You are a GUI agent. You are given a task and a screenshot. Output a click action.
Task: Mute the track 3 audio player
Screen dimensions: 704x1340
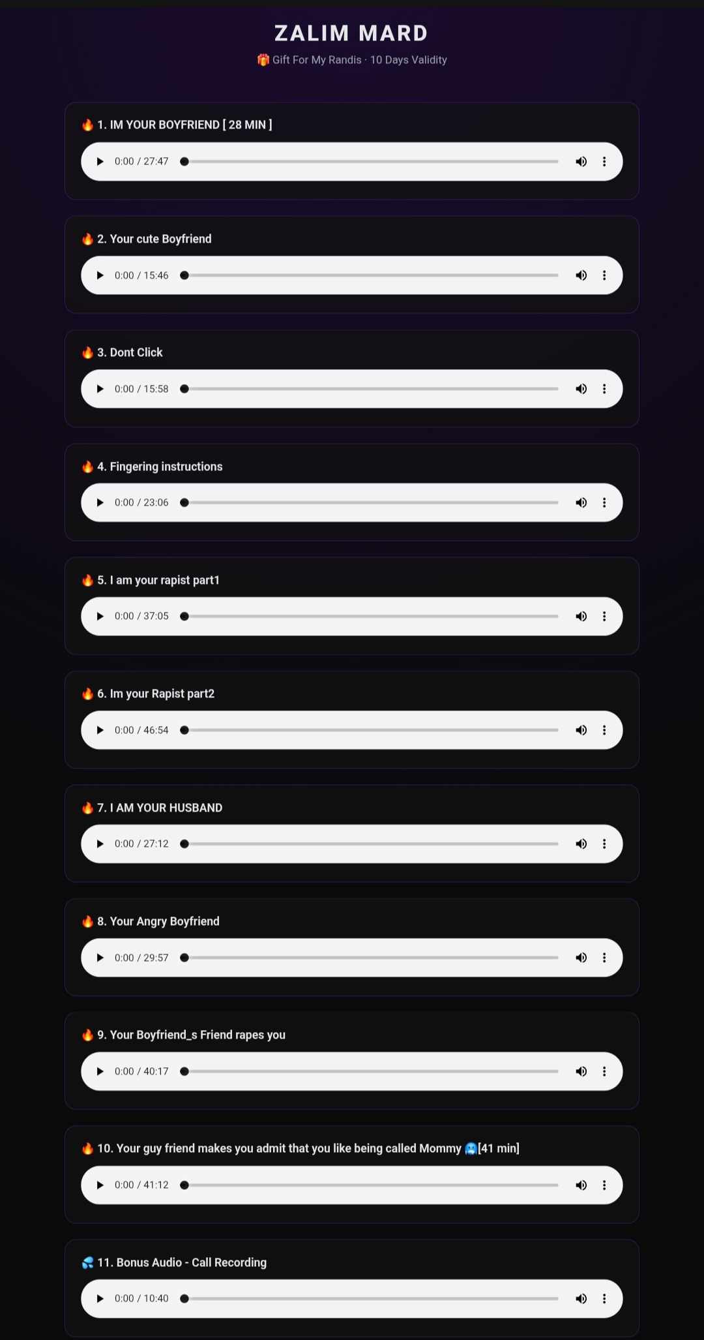click(x=581, y=389)
